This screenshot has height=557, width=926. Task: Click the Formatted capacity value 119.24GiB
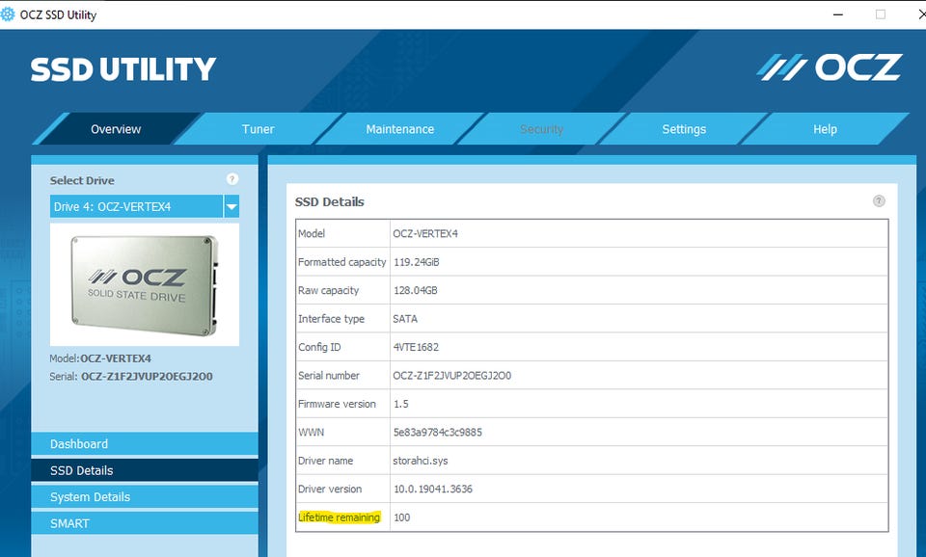pyautogui.click(x=417, y=262)
